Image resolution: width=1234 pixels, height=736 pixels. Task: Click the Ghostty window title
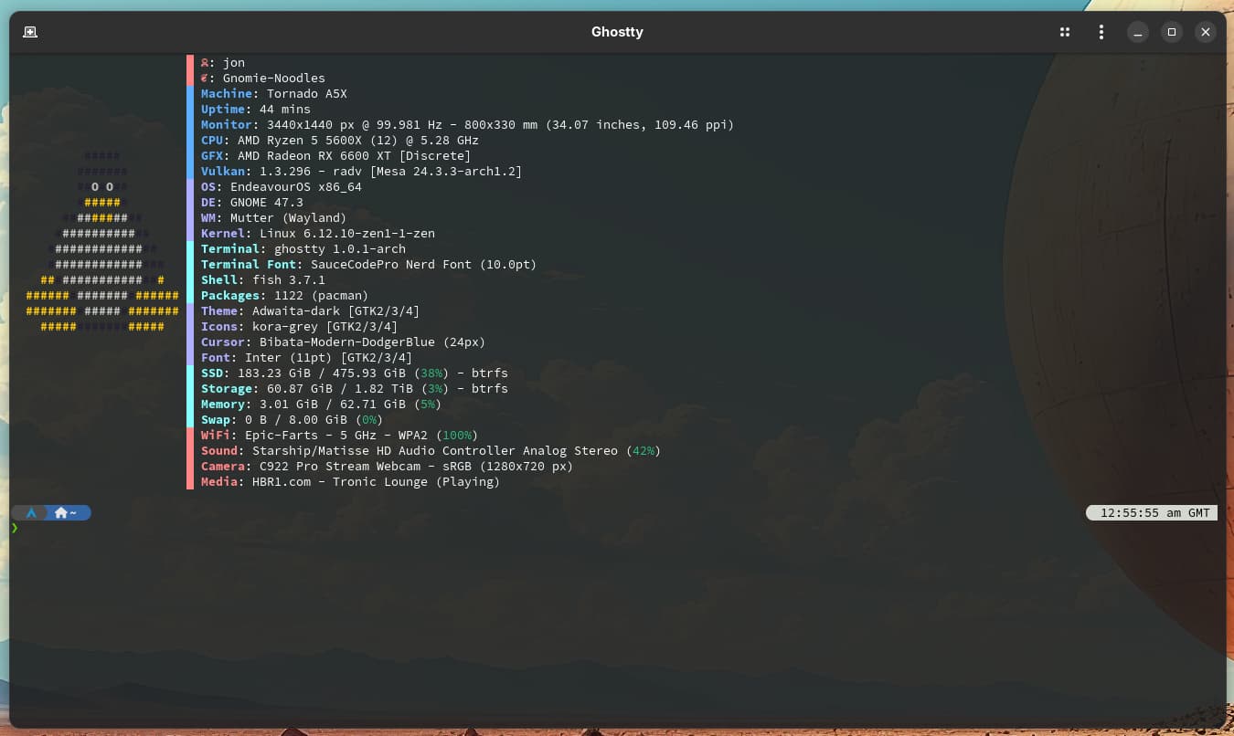pos(617,32)
